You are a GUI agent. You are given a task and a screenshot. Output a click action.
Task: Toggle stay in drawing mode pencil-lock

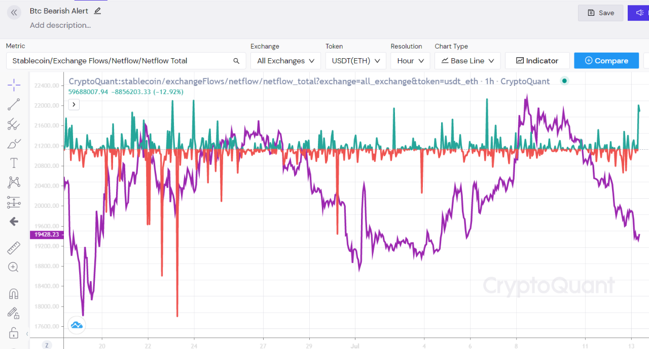[x=14, y=314]
